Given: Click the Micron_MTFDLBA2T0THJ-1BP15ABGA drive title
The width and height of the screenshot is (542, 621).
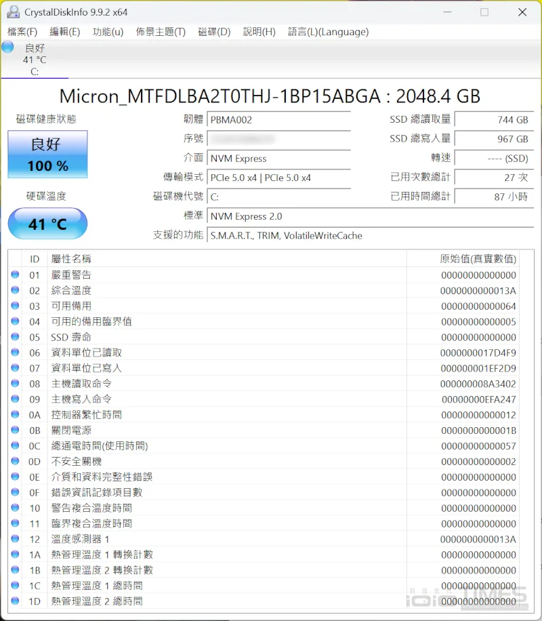Looking at the screenshot, I should click(270, 96).
